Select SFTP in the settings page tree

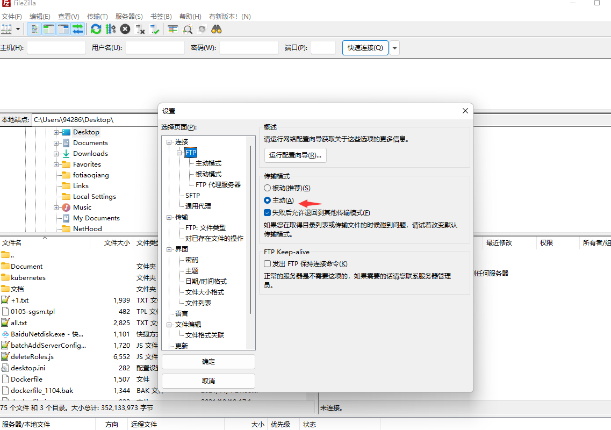pyautogui.click(x=192, y=196)
